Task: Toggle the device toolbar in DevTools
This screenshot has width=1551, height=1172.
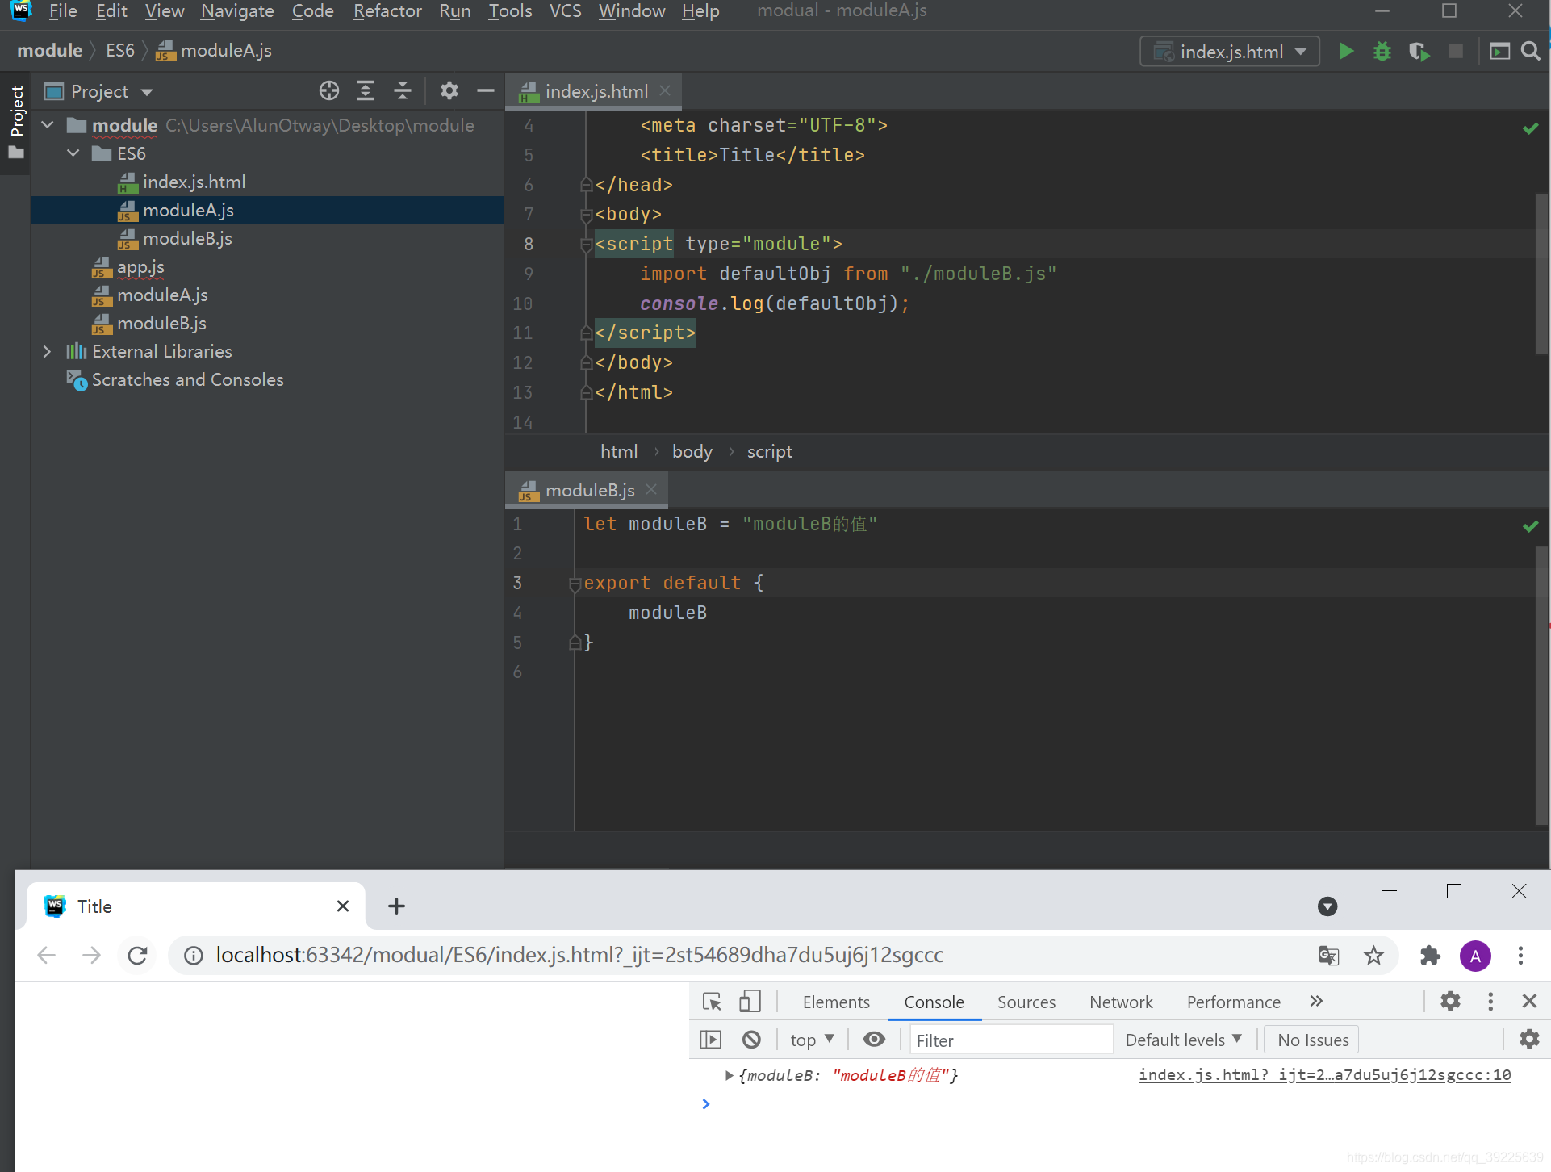Action: 750,1002
